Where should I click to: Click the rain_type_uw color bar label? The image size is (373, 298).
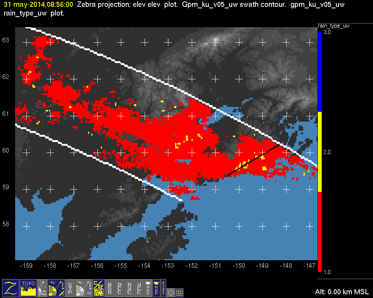(333, 26)
